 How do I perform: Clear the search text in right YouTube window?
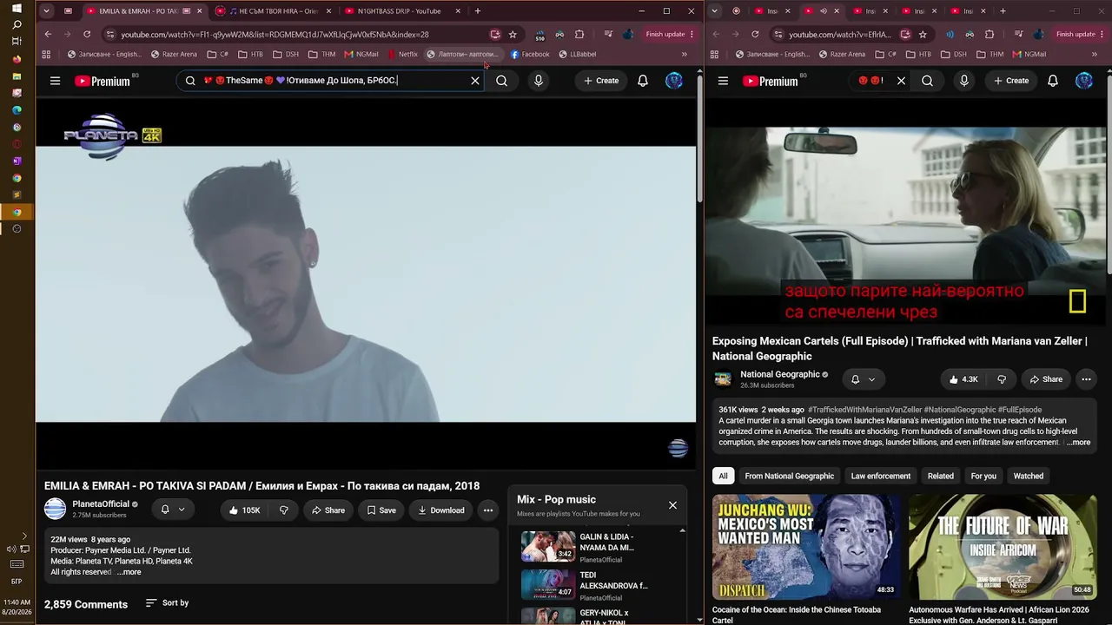tap(901, 81)
